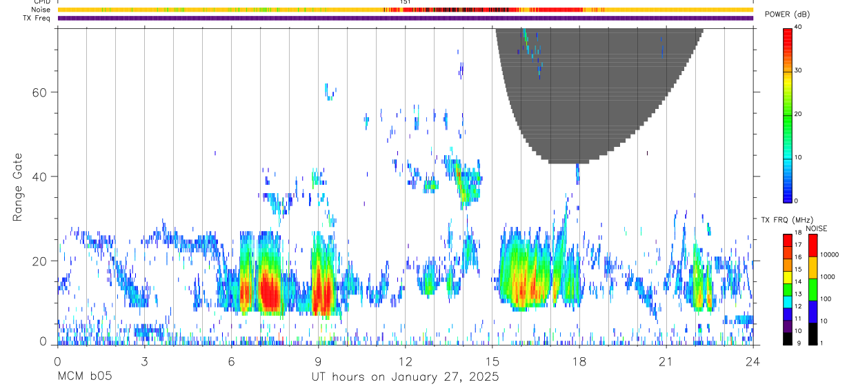Click the 'UT hours on January 27, 2025' title
The image size is (847, 391).
(x=406, y=377)
